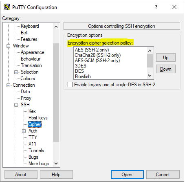This screenshot has width=185, height=182.
Task: Move selected cipher Up
Action: click(x=166, y=58)
